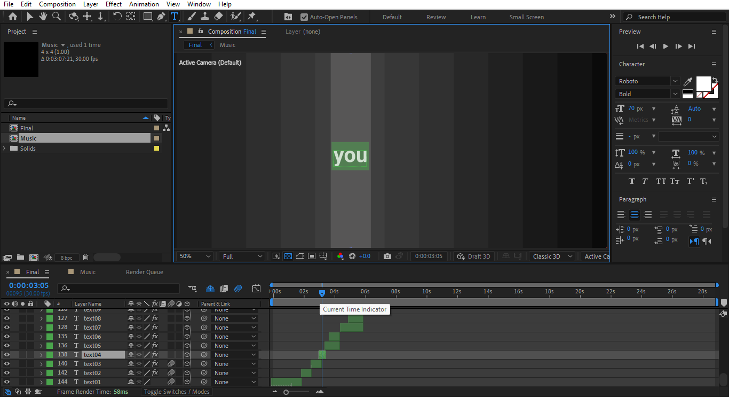This screenshot has height=397, width=729.
Task: Expand the Solids folder
Action: point(4,149)
